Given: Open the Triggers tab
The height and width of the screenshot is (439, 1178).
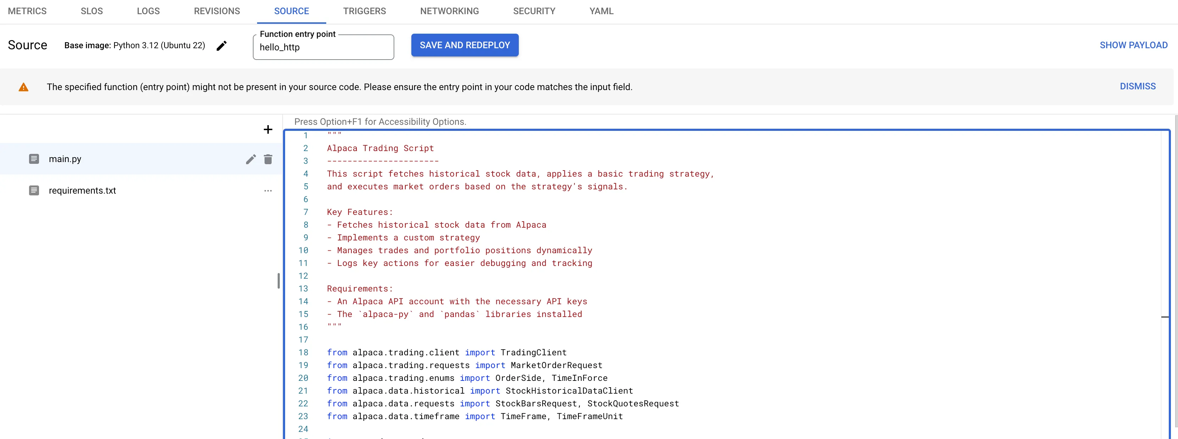Looking at the screenshot, I should point(365,11).
